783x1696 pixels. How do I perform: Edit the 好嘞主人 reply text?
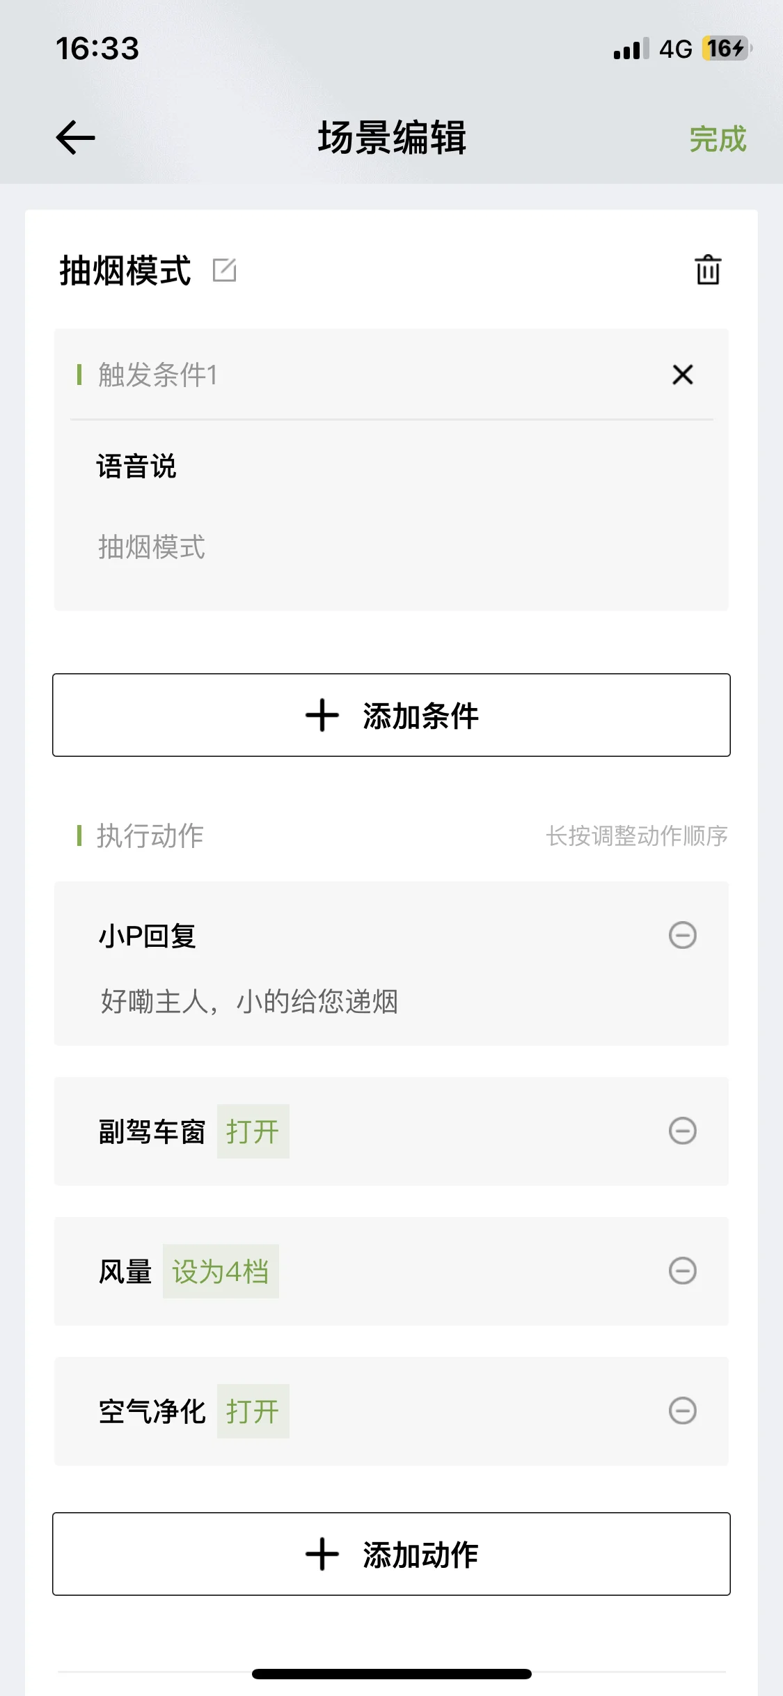pyautogui.click(x=249, y=1001)
